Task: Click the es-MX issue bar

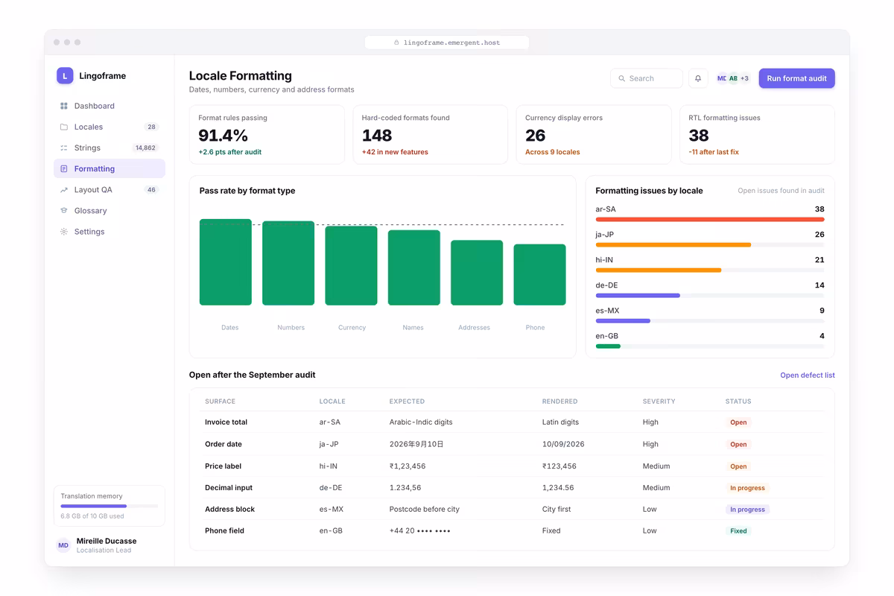Action: [x=623, y=320]
